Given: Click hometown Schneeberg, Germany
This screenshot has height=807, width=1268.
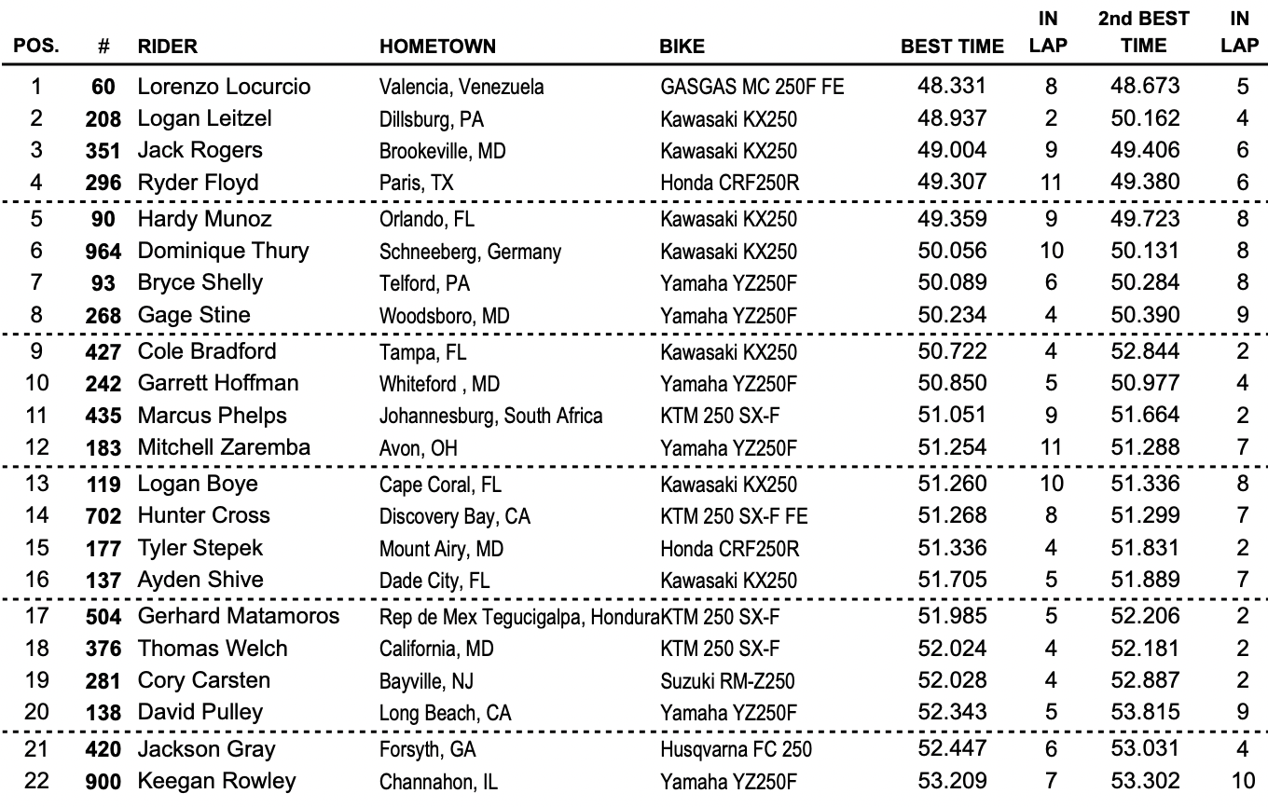Looking at the screenshot, I should 470,252.
